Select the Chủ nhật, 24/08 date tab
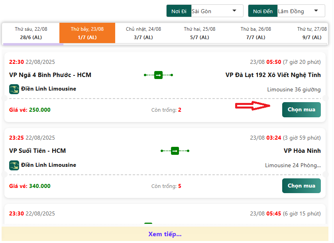Screen dimensions: 334x243 pyautogui.click(x=143, y=33)
